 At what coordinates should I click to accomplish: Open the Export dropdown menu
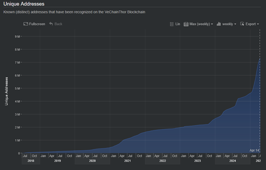point(250,24)
